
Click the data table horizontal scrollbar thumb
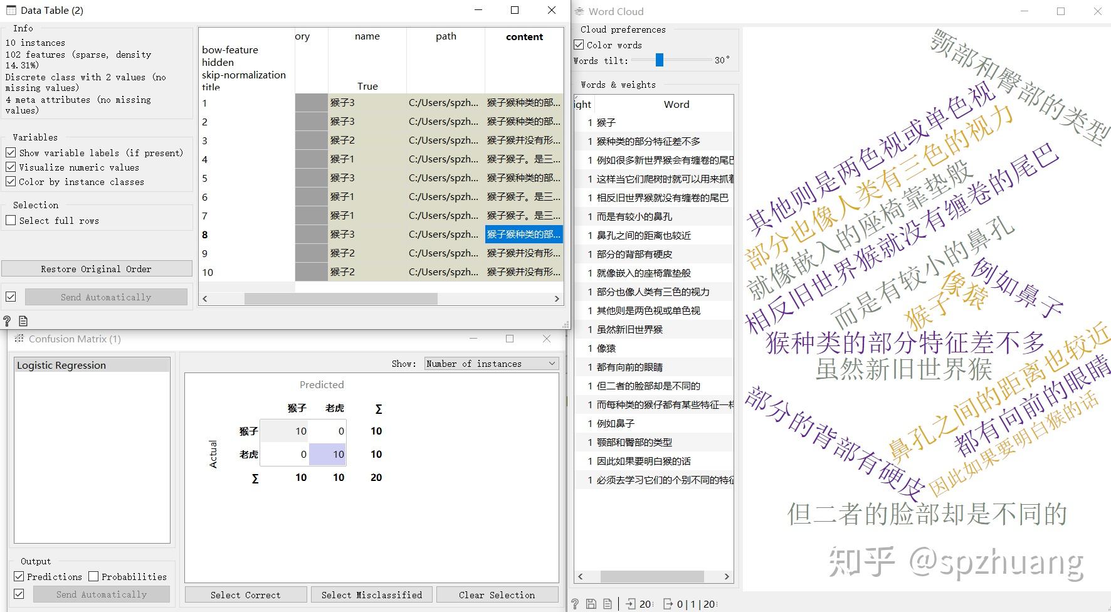pos(341,299)
